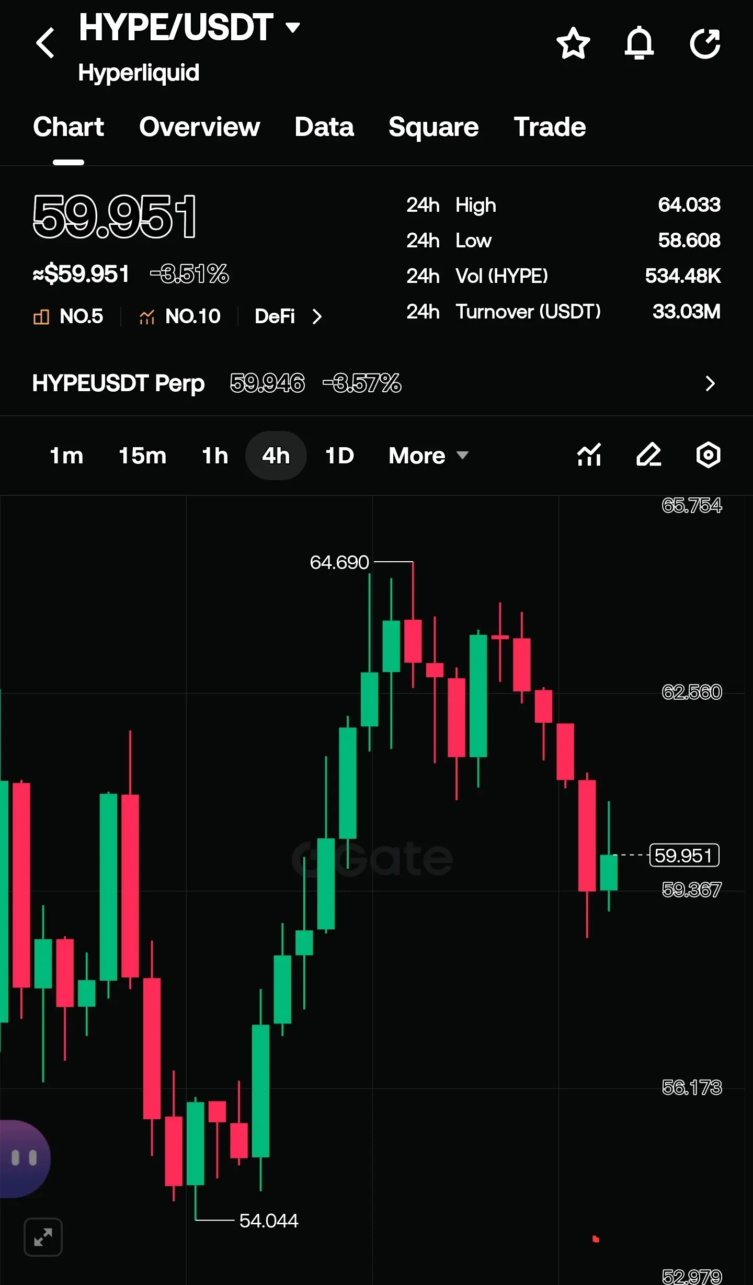Tap the NO.10 trending rank icon
This screenshot has height=1285, width=753.
[147, 316]
